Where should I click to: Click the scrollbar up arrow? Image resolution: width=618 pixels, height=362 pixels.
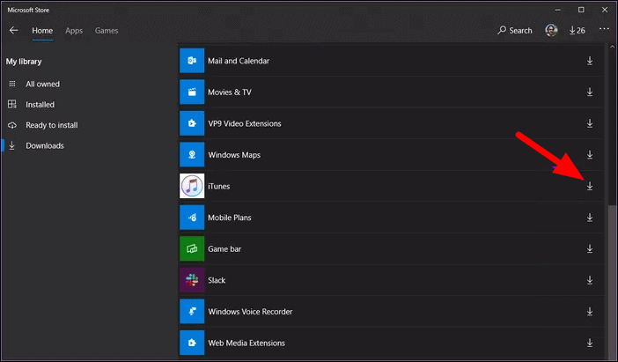(x=612, y=47)
